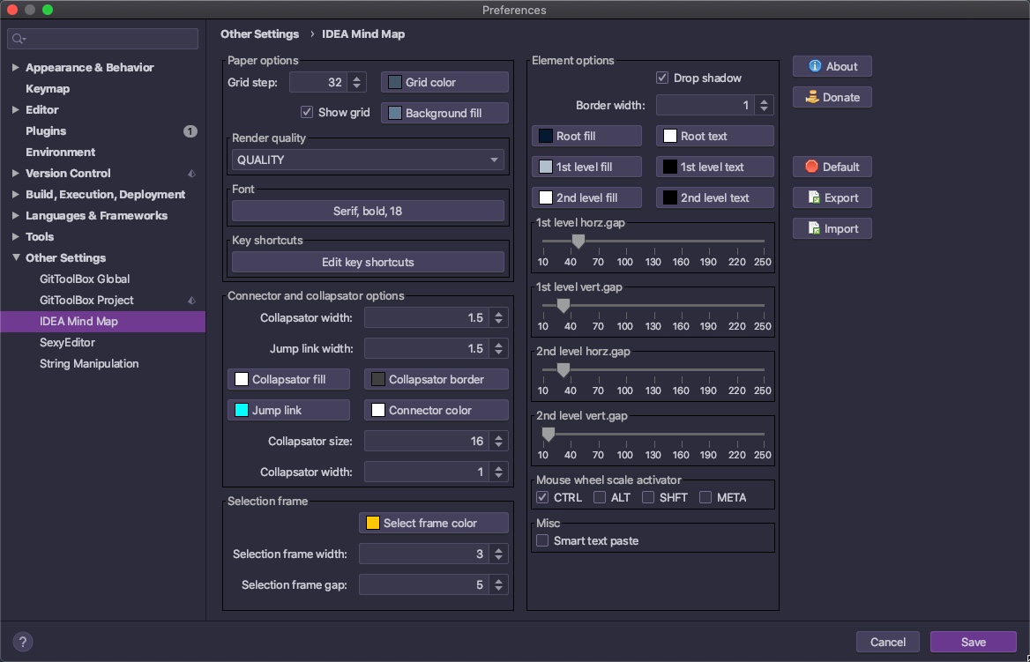Click the Cancel button

click(x=888, y=643)
